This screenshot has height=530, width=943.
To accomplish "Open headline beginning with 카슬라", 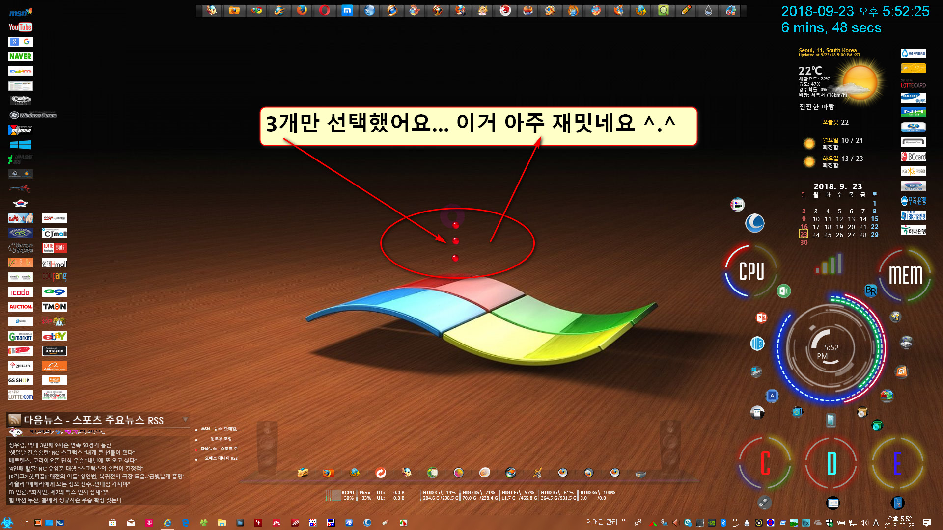I will (x=69, y=484).
